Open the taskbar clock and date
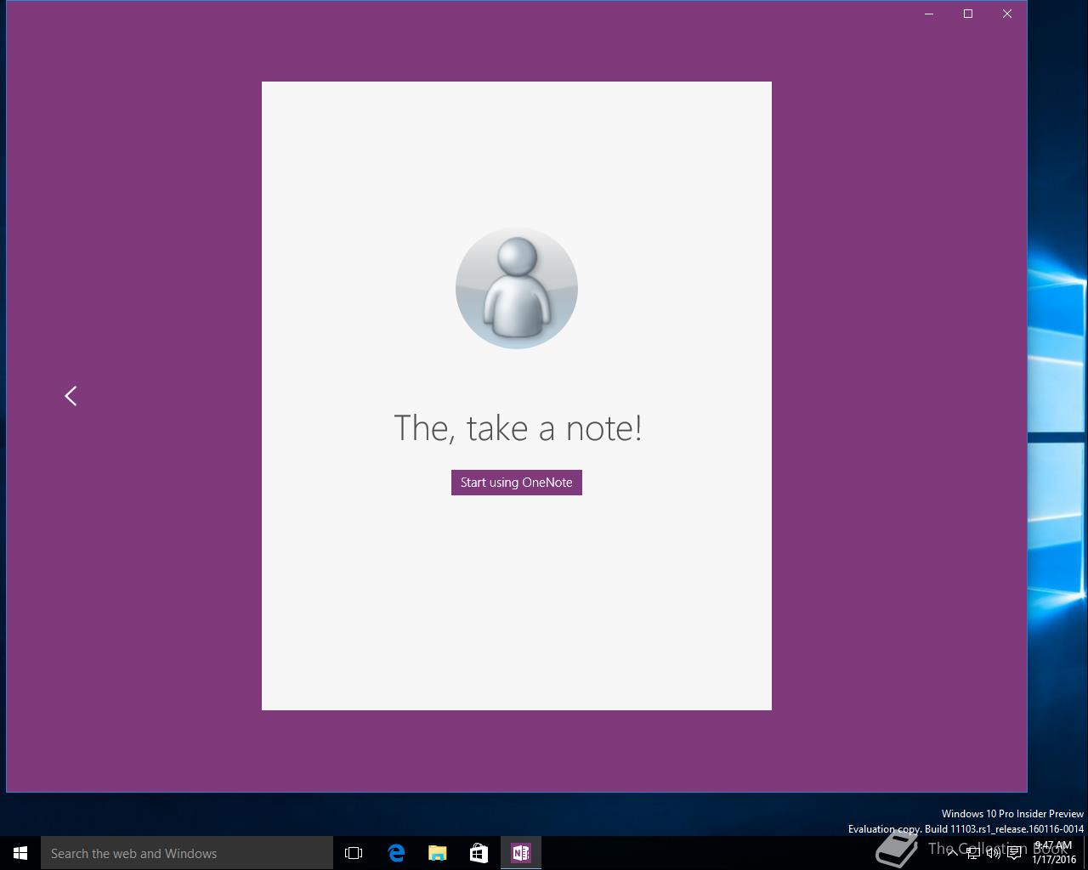 tap(1054, 853)
